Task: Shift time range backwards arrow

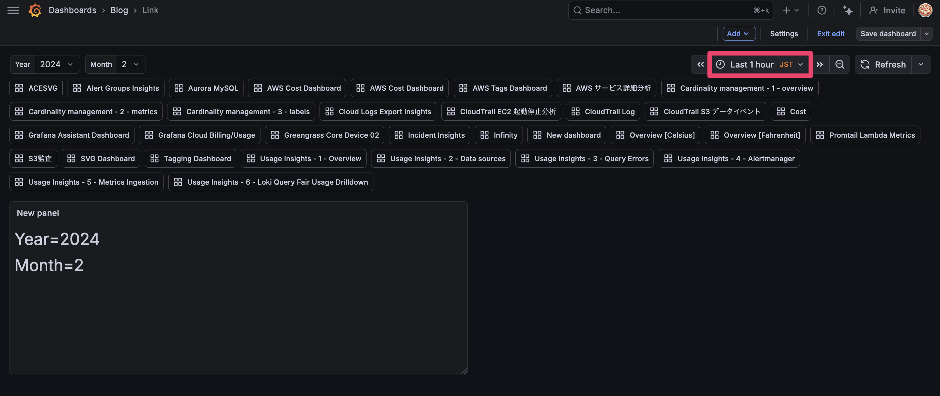Action: [x=700, y=65]
